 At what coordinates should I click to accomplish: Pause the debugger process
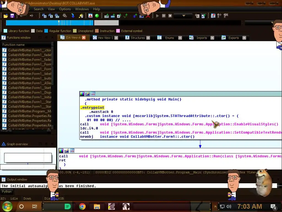164,16
